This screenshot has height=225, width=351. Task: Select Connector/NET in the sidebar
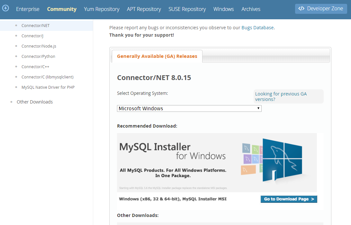[35, 25]
